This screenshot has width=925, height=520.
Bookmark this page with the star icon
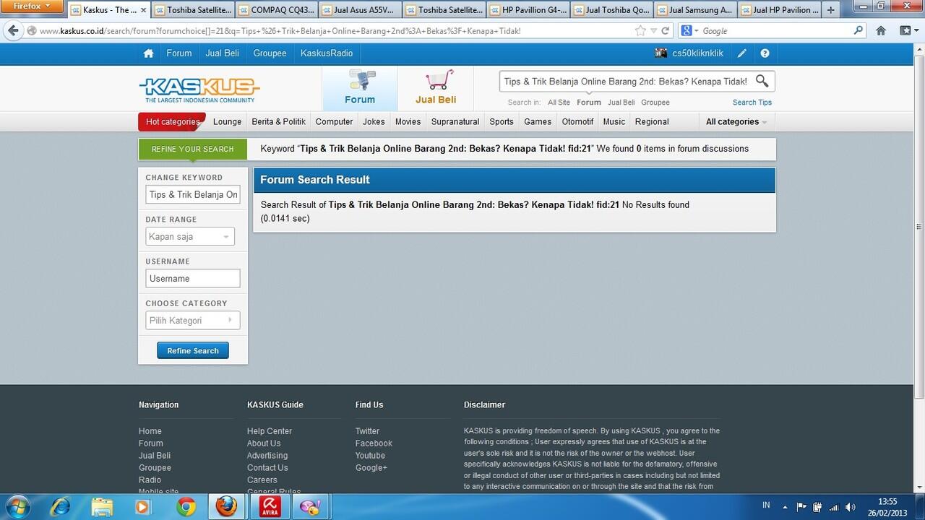640,31
